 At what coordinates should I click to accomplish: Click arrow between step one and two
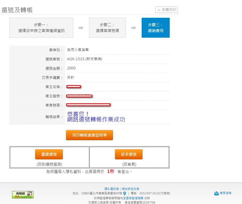[81, 28]
